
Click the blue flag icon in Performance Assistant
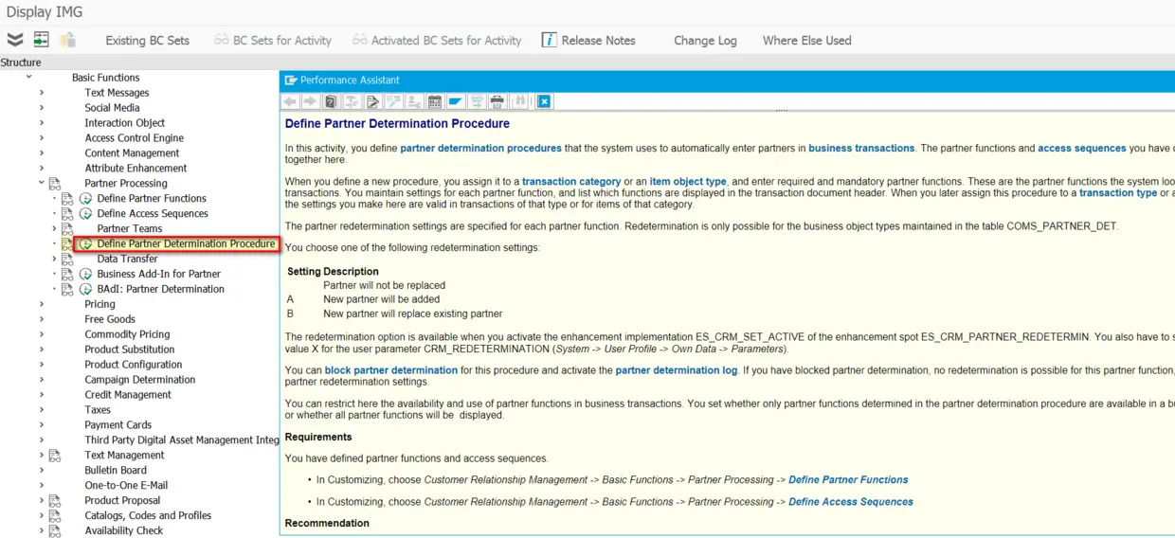[456, 101]
